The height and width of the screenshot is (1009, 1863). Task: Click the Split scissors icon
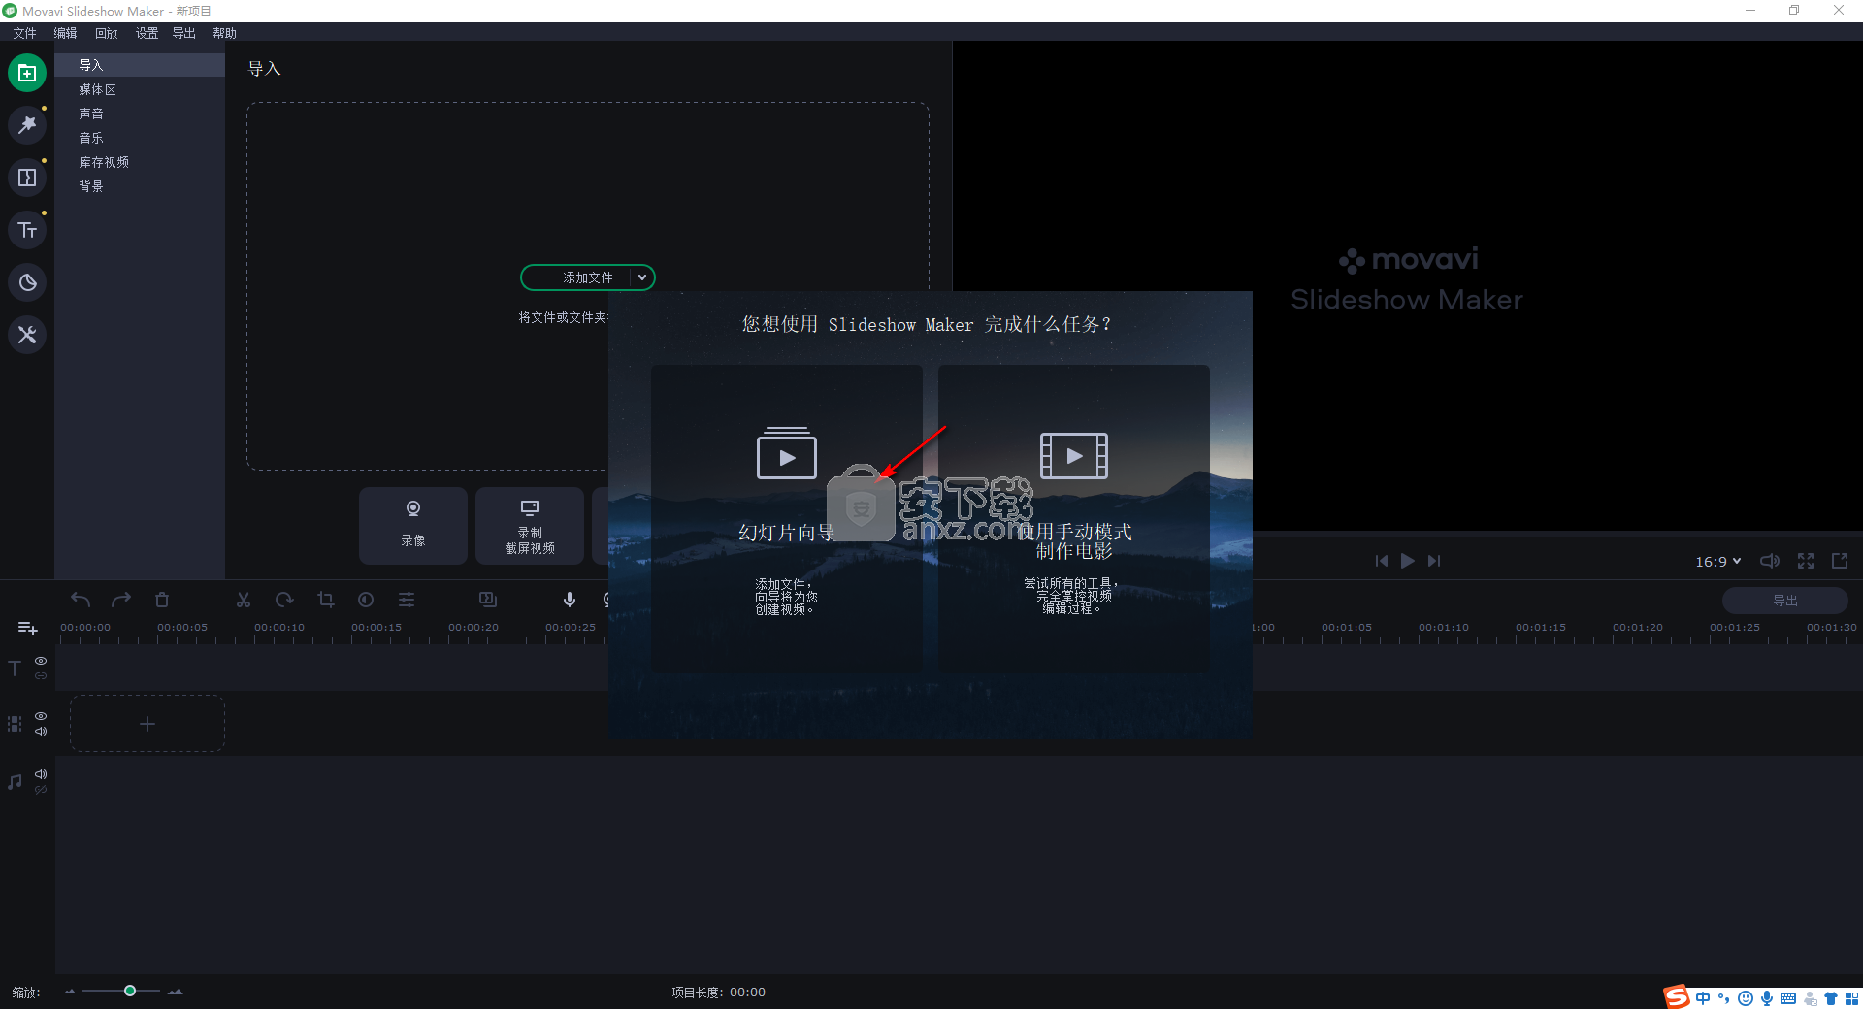[x=244, y=600]
